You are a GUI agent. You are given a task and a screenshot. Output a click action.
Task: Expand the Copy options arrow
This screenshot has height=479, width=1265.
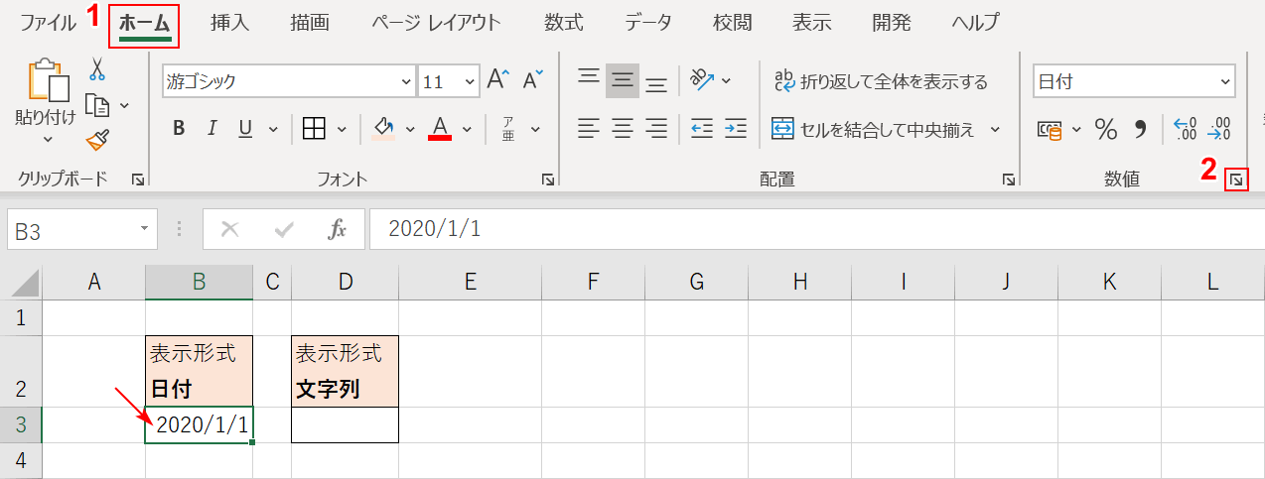point(124,105)
